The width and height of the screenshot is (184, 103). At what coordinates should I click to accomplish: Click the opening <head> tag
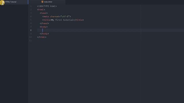[x=44, y=13]
